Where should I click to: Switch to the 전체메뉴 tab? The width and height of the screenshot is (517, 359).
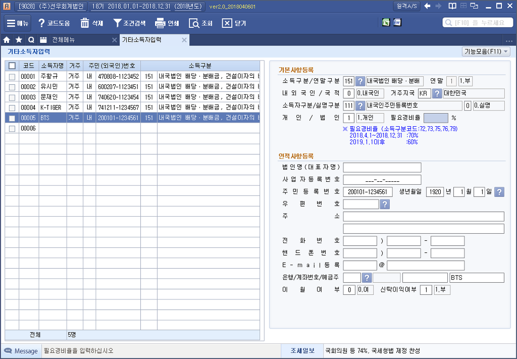point(64,40)
